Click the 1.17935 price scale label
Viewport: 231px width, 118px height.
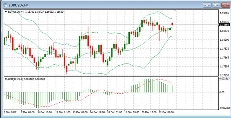point(224,49)
